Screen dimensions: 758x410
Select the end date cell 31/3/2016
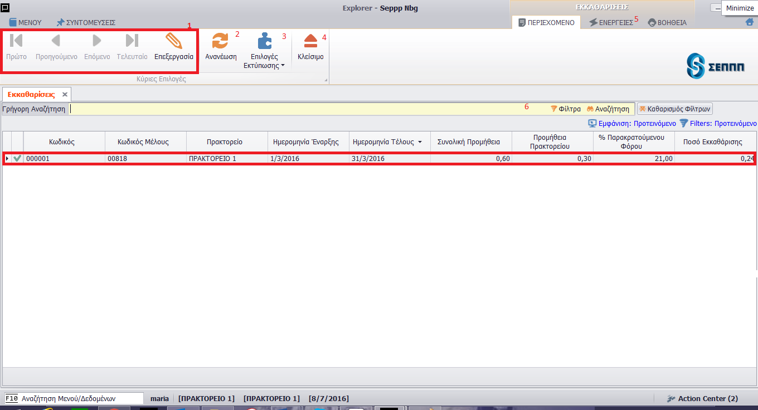390,159
